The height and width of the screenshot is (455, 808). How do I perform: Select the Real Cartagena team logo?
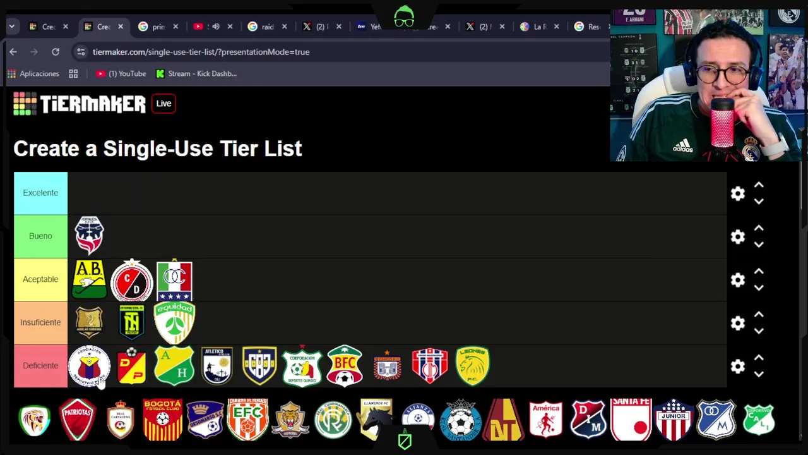121,420
